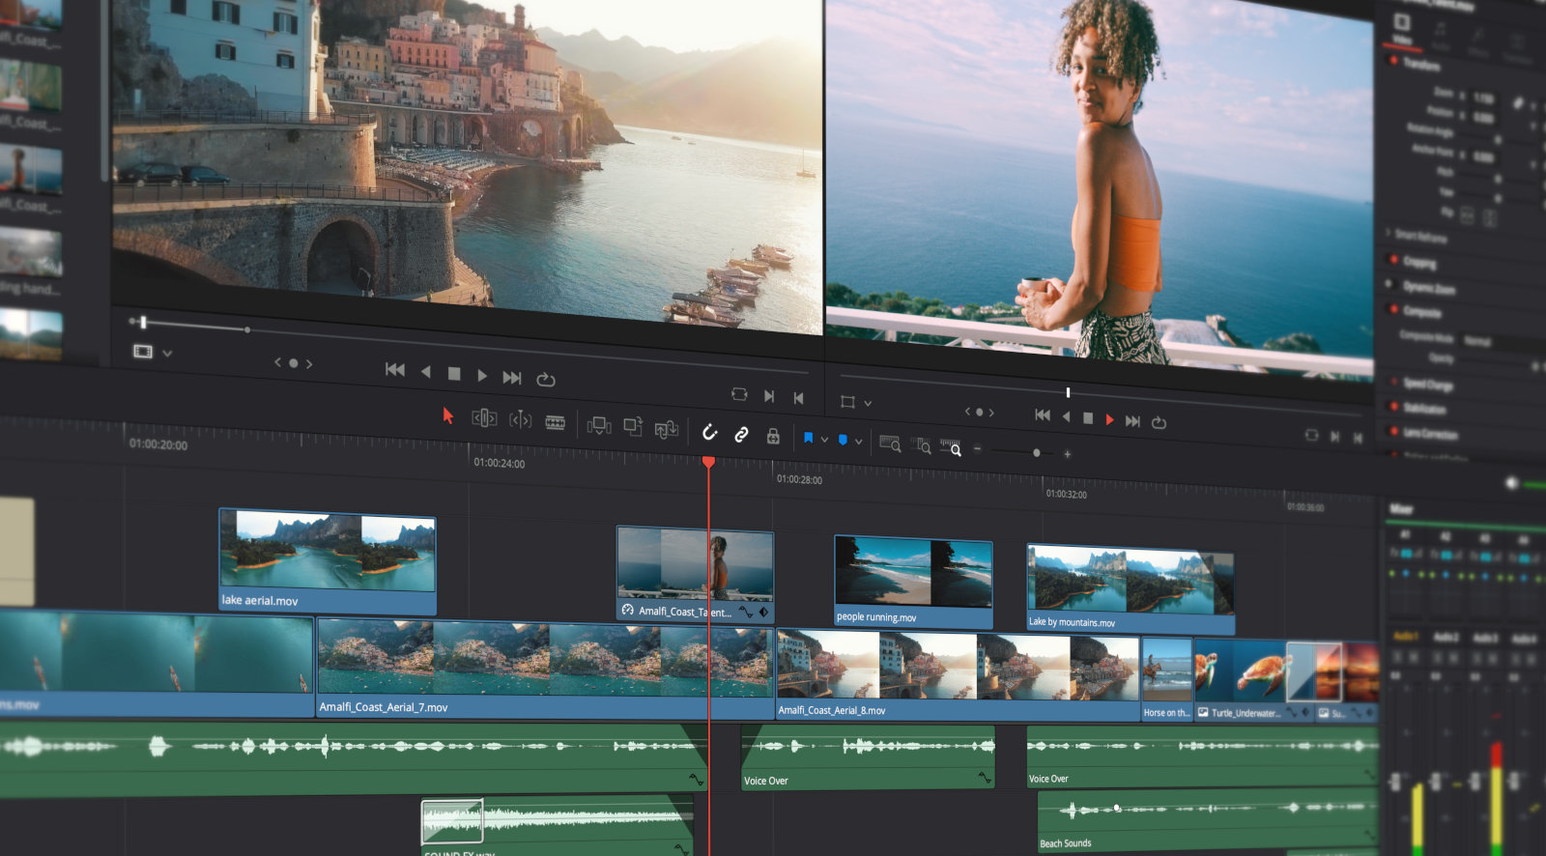The height and width of the screenshot is (856, 1546).
Task: Toggle loop playback in timeline viewer
Action: pos(1159,423)
